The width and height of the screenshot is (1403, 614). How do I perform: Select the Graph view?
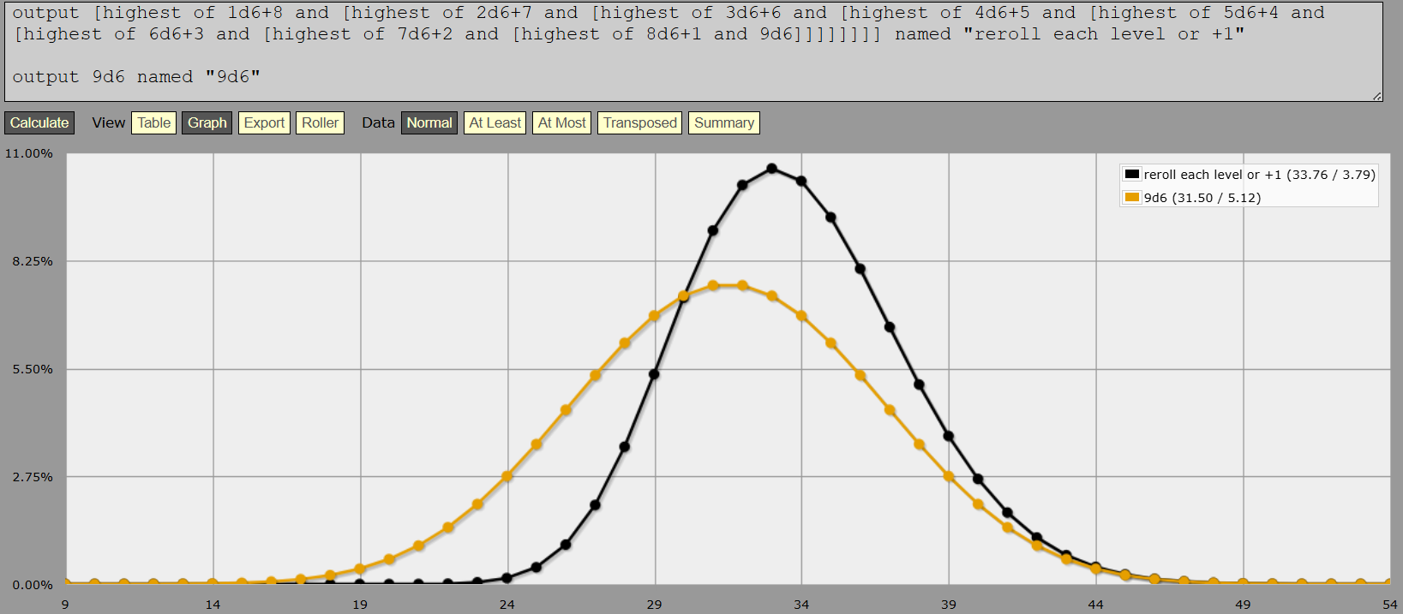click(207, 123)
